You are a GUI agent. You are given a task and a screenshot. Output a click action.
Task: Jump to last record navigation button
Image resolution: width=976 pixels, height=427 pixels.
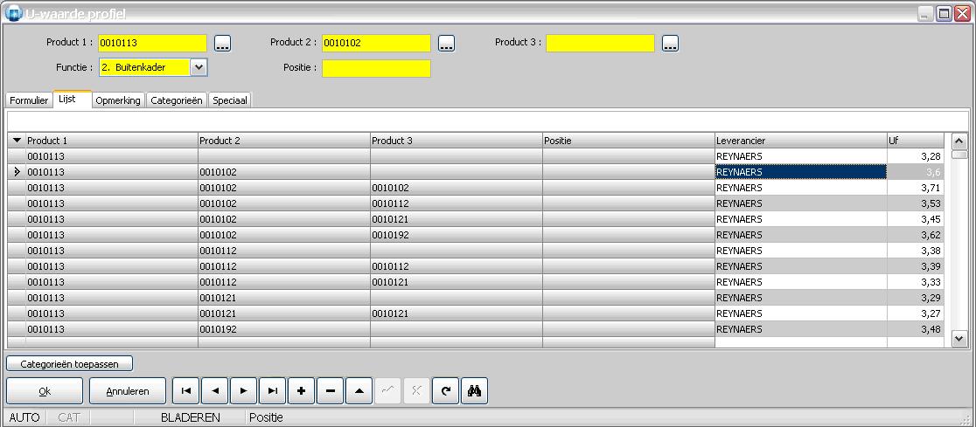(x=273, y=391)
